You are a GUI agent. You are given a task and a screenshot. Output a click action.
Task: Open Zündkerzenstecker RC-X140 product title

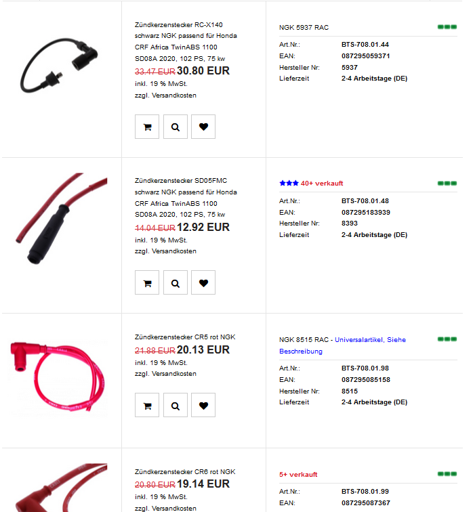[x=186, y=41]
